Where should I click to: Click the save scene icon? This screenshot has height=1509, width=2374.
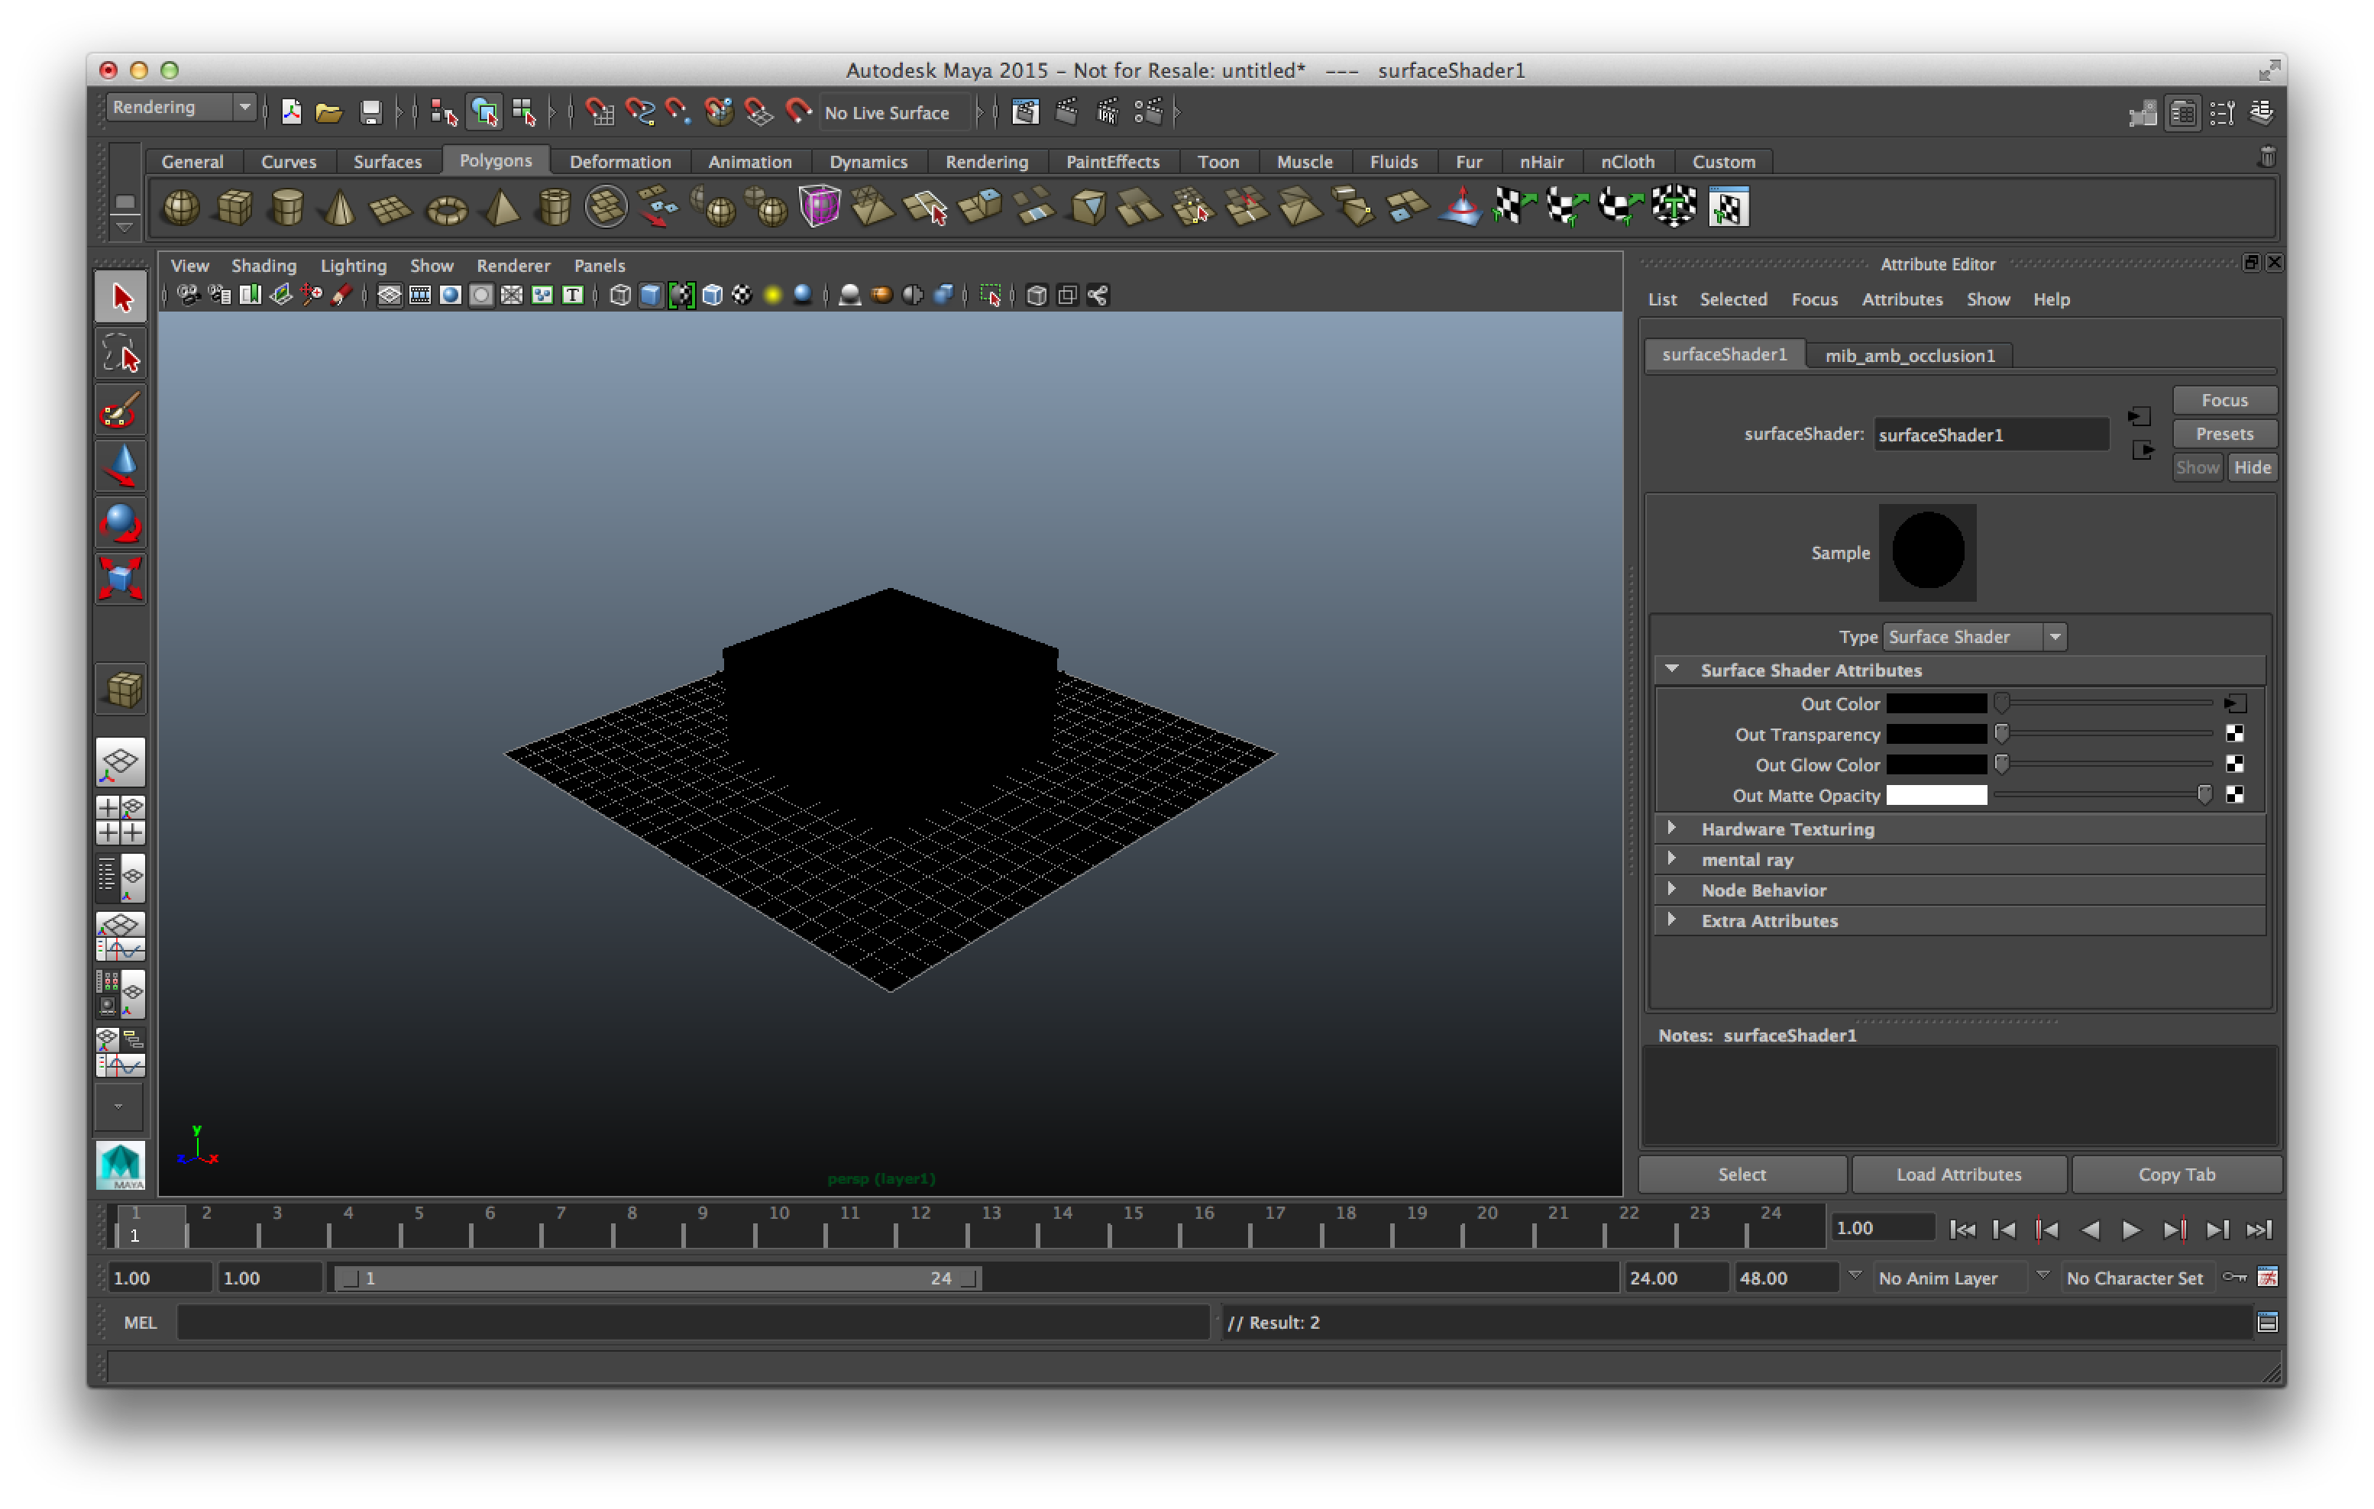pyautogui.click(x=370, y=112)
